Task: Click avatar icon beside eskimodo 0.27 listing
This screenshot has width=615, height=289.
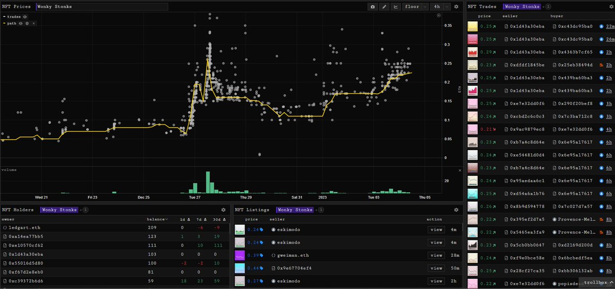Action: (x=273, y=281)
